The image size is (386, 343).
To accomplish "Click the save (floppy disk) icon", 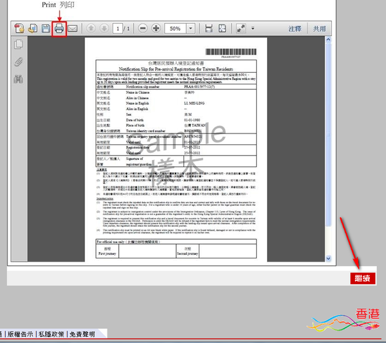I will pyautogui.click(x=46, y=28).
